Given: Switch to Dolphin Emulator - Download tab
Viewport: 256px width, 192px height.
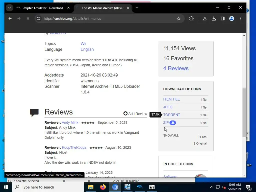Looking at the screenshot, I should [x=43, y=8].
